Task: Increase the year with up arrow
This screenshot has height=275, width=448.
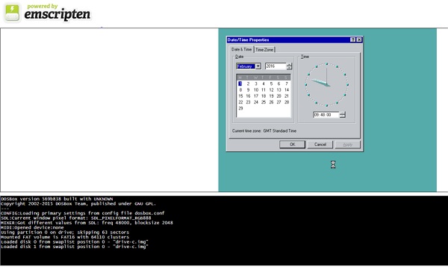Action: (289, 65)
